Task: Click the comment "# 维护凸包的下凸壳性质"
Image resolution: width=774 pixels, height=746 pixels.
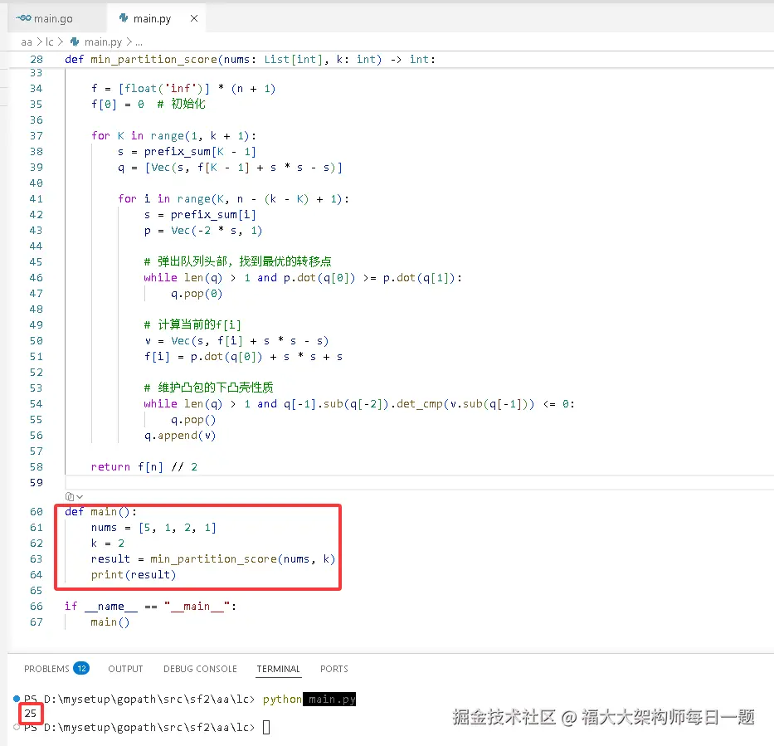Action: click(x=209, y=388)
